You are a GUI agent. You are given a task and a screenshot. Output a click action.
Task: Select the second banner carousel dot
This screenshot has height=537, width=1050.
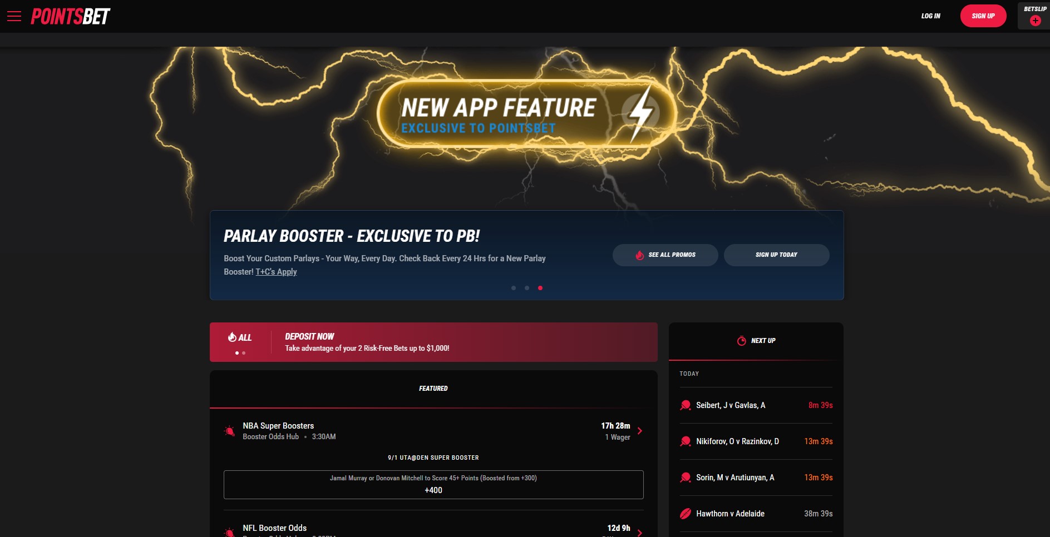tap(527, 288)
